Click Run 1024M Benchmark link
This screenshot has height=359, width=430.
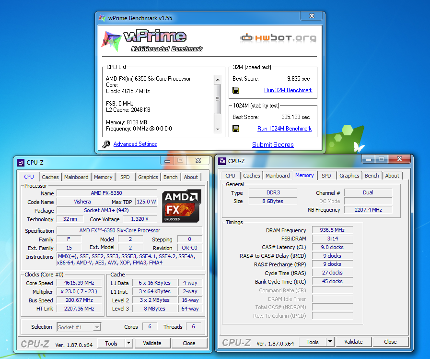click(284, 129)
